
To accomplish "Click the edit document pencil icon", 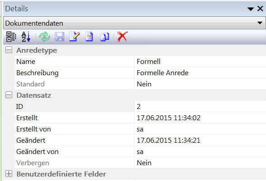I will point(74,36).
